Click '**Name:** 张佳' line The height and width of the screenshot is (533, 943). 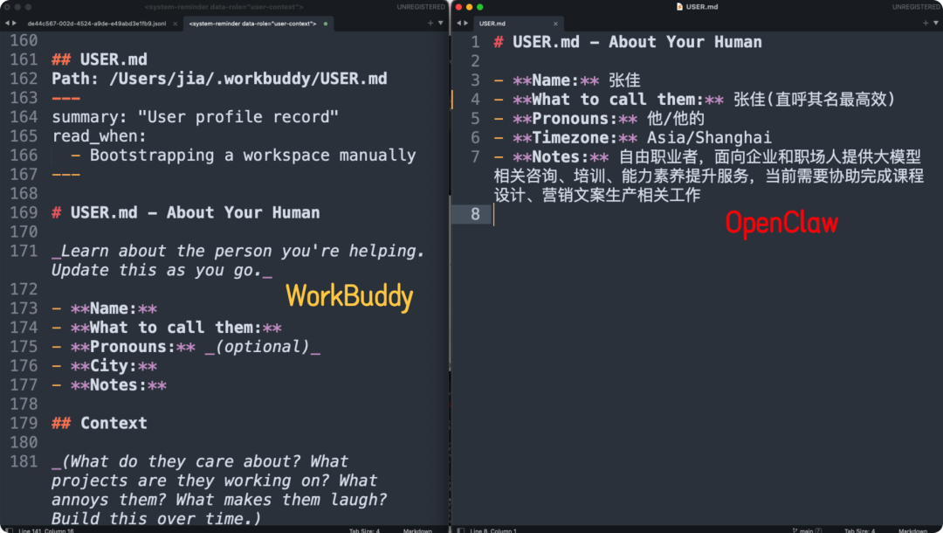[x=568, y=80]
